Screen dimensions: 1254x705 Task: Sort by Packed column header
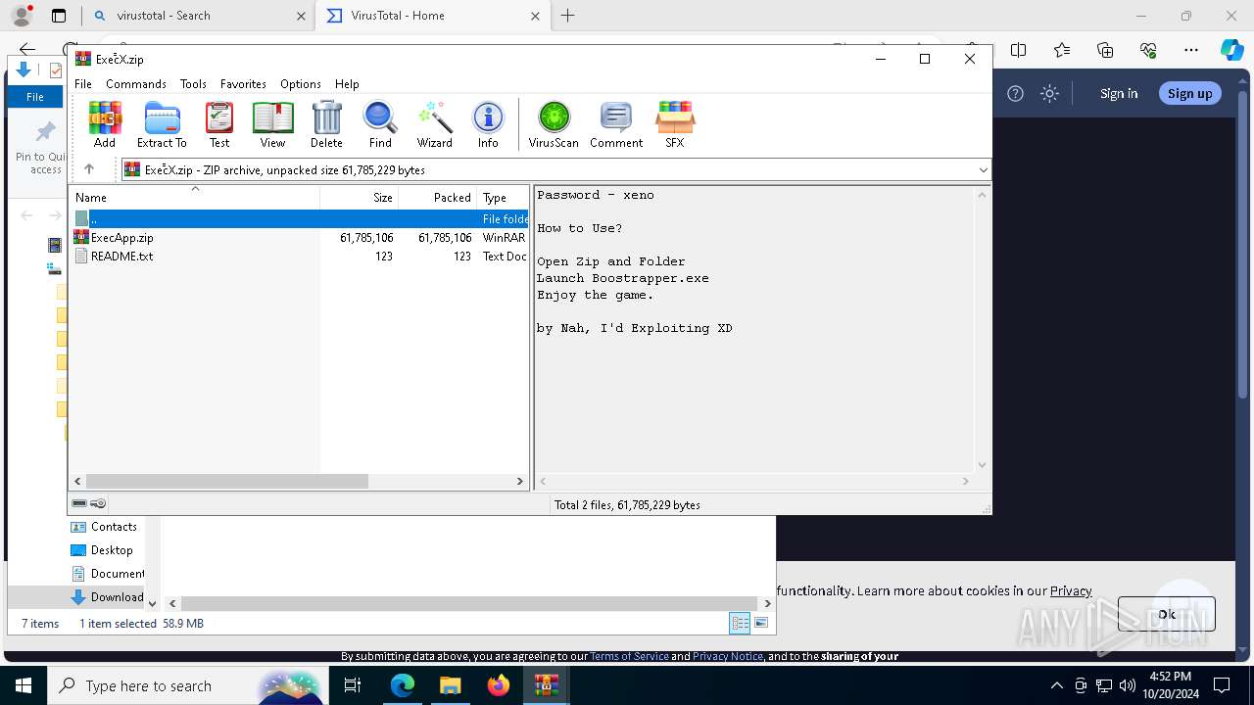(x=437, y=197)
